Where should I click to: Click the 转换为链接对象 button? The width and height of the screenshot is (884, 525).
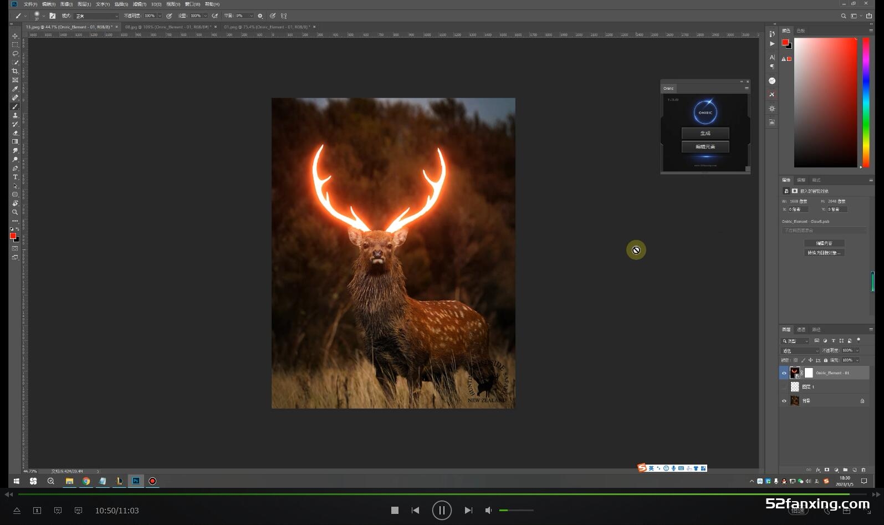coord(824,253)
